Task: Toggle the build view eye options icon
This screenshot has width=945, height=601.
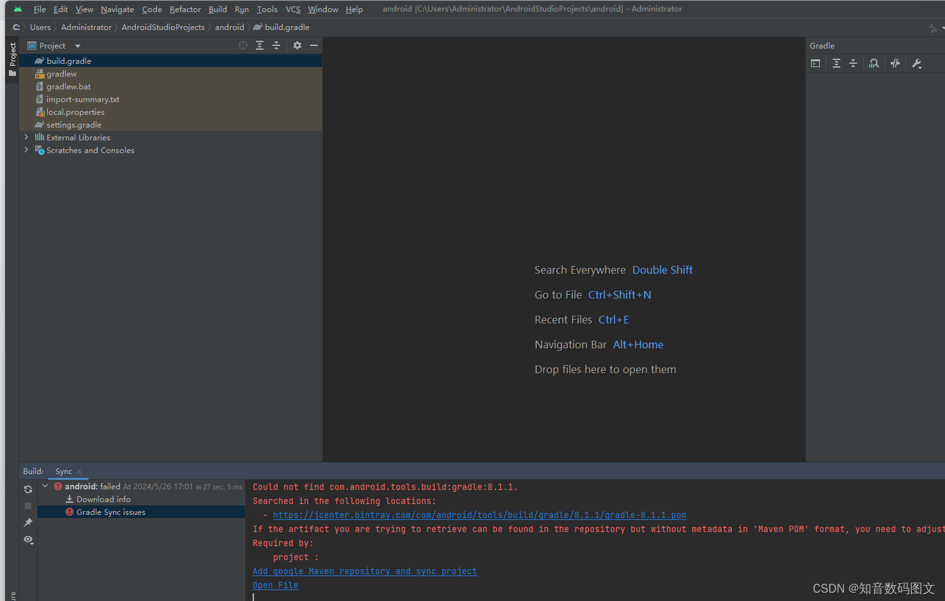Action: tap(28, 540)
